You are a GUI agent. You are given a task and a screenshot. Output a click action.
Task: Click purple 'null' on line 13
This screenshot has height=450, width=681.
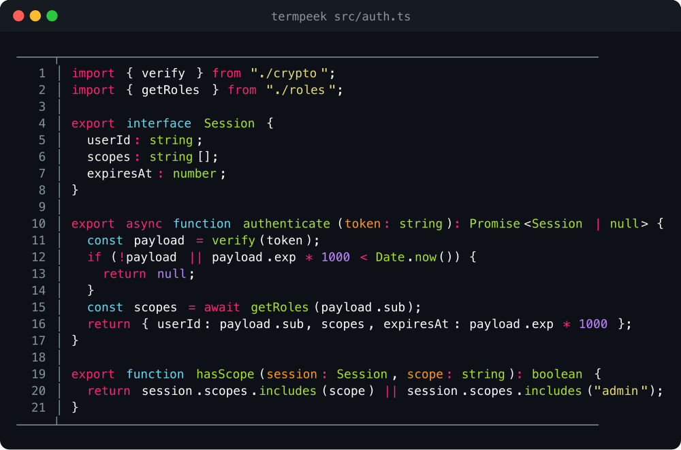coord(172,274)
